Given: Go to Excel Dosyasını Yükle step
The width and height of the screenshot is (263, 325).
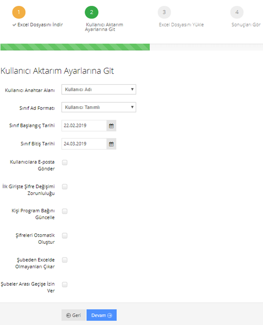Looking at the screenshot, I should [x=181, y=25].
